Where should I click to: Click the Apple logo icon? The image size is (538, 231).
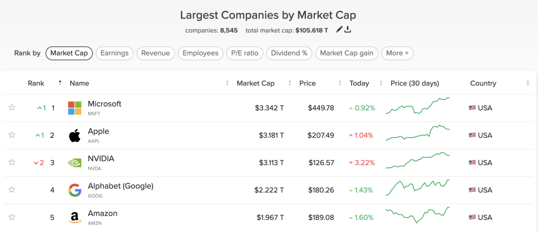[75, 136]
